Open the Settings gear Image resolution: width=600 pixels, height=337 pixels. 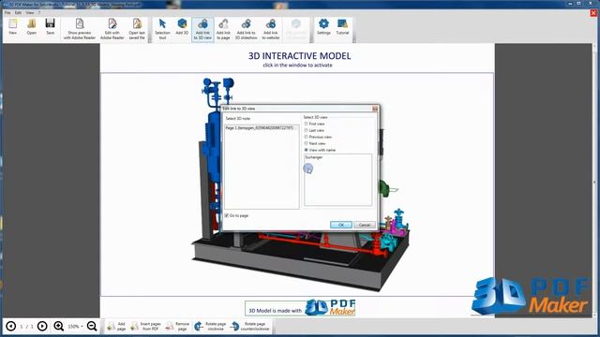coord(323,27)
